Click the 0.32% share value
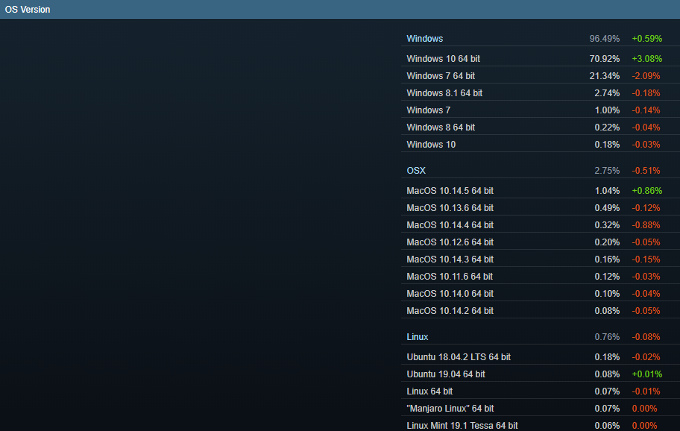 coord(607,224)
